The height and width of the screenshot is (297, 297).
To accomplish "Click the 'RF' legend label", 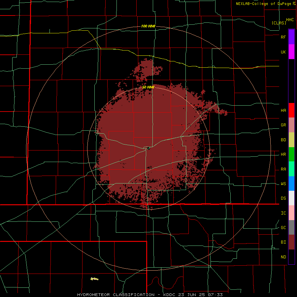I will [283, 37].
